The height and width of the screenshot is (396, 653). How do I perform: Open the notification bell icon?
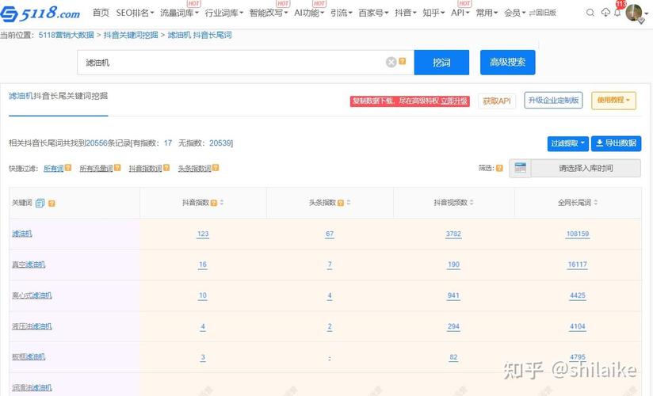pos(617,13)
